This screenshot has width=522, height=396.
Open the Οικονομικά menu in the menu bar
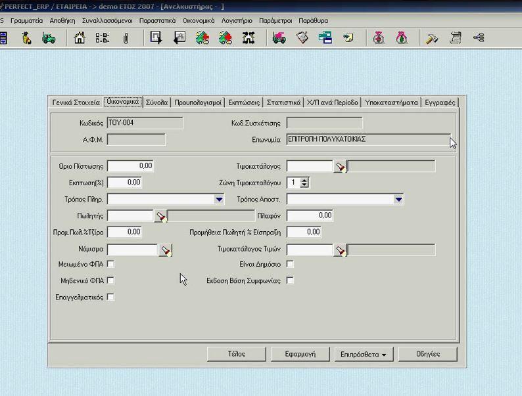199,20
